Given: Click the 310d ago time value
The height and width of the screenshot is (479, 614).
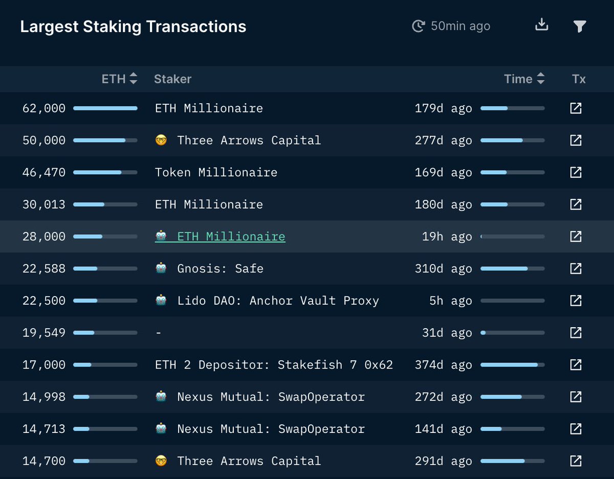Looking at the screenshot, I should pyautogui.click(x=443, y=268).
